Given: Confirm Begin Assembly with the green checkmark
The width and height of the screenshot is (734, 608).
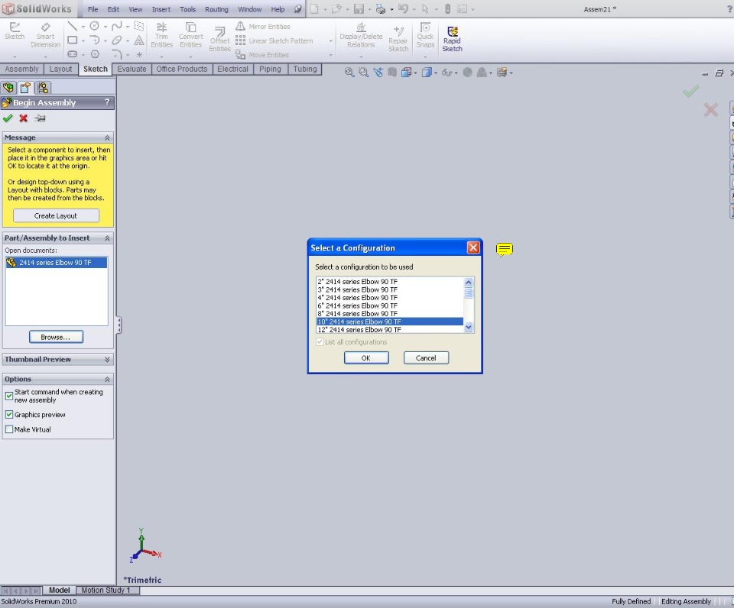Looking at the screenshot, I should click(8, 118).
